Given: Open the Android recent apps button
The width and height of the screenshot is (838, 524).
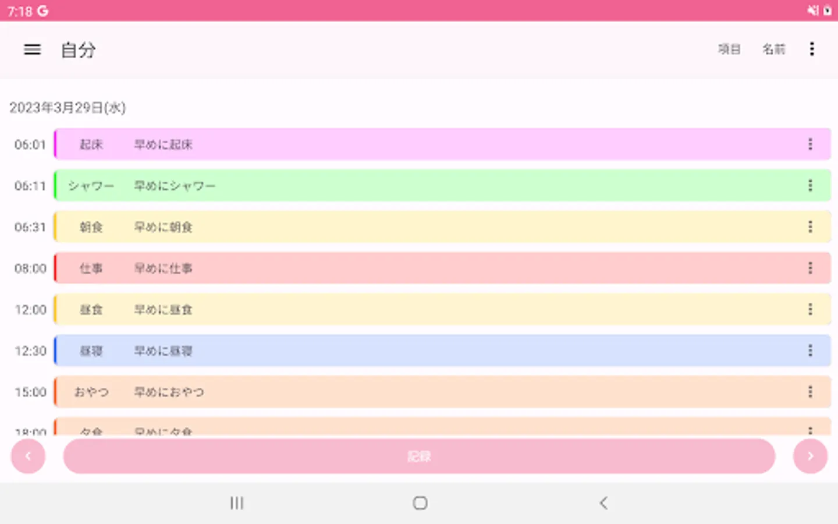Looking at the screenshot, I should click(236, 503).
